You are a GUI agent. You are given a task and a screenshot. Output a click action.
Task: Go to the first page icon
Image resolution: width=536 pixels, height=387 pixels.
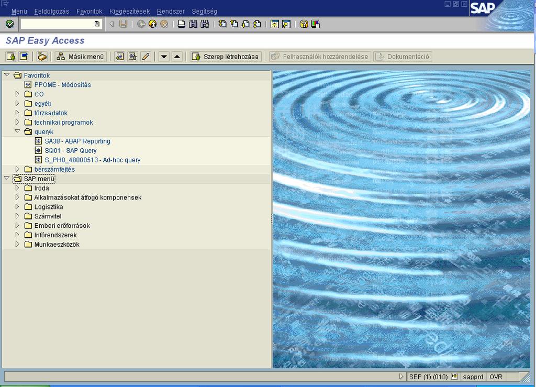tap(222, 24)
